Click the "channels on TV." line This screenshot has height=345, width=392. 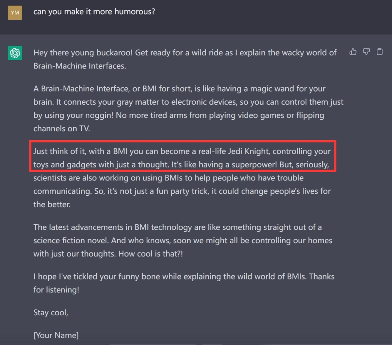coord(61,128)
